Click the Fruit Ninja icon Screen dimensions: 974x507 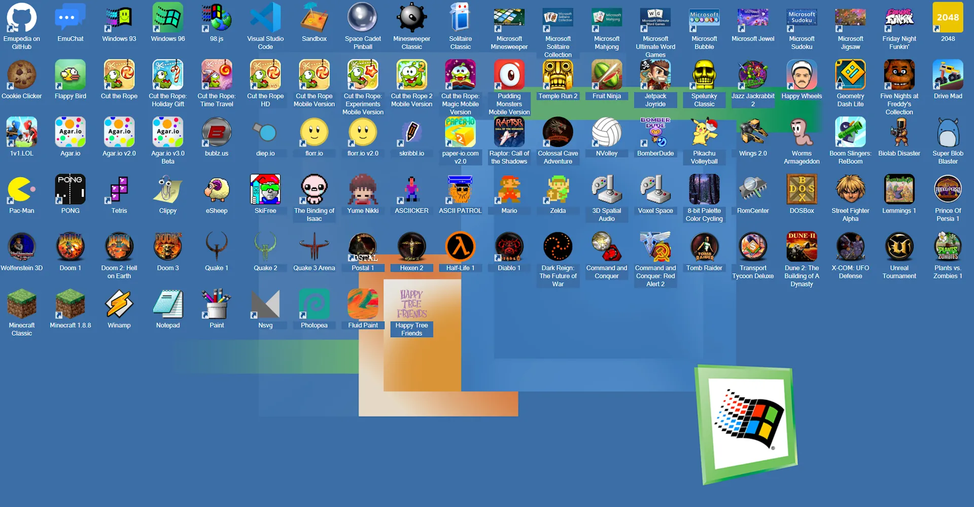pos(607,75)
